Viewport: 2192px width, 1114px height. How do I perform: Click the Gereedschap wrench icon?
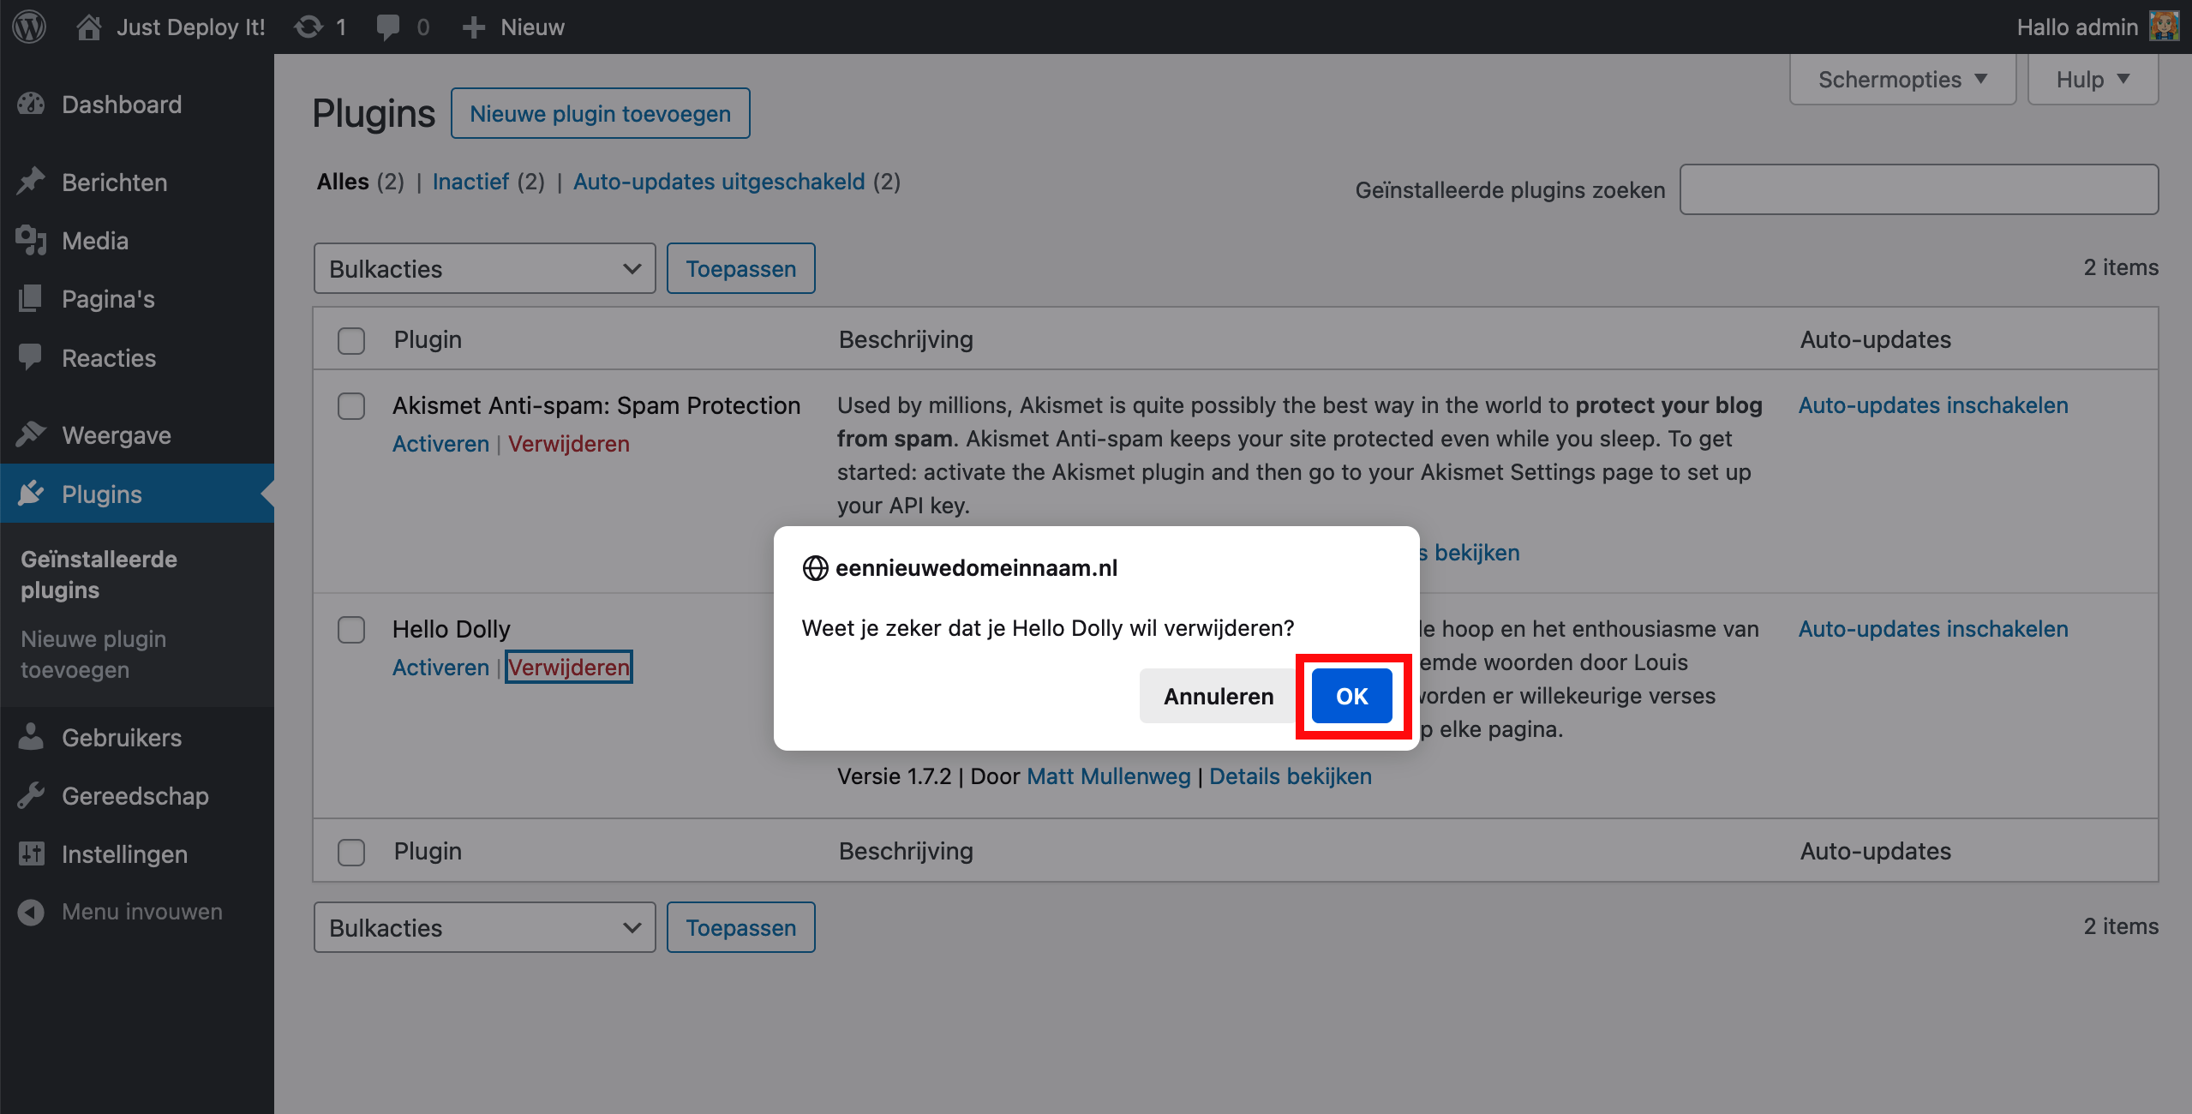pyautogui.click(x=32, y=796)
